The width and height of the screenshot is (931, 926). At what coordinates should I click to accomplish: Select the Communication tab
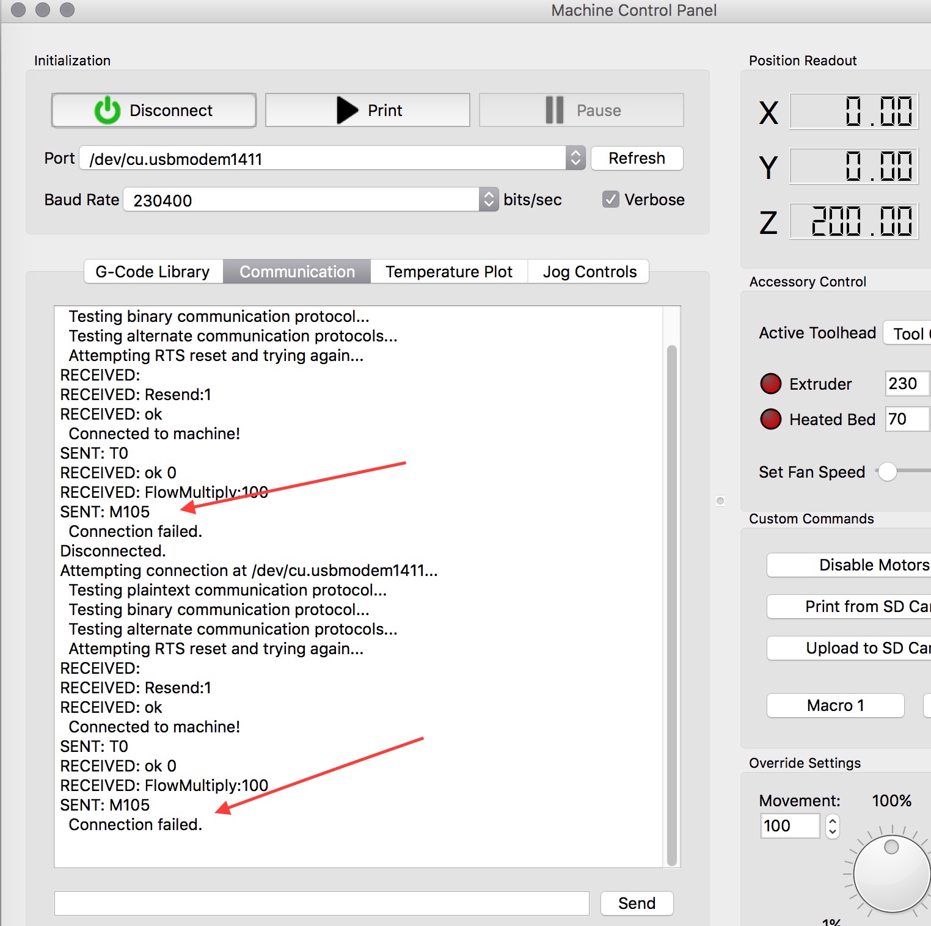point(297,271)
